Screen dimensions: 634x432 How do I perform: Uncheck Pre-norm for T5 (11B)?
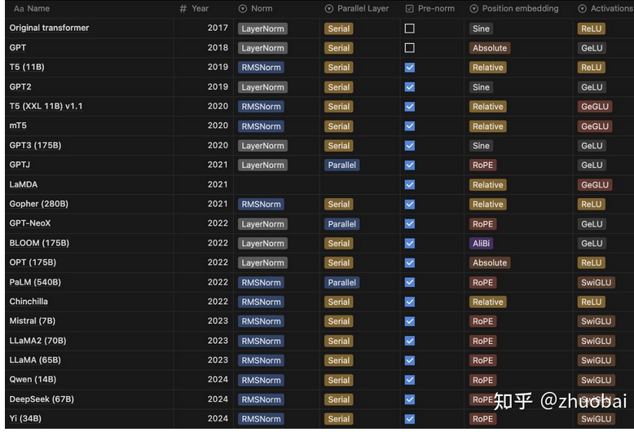click(410, 67)
